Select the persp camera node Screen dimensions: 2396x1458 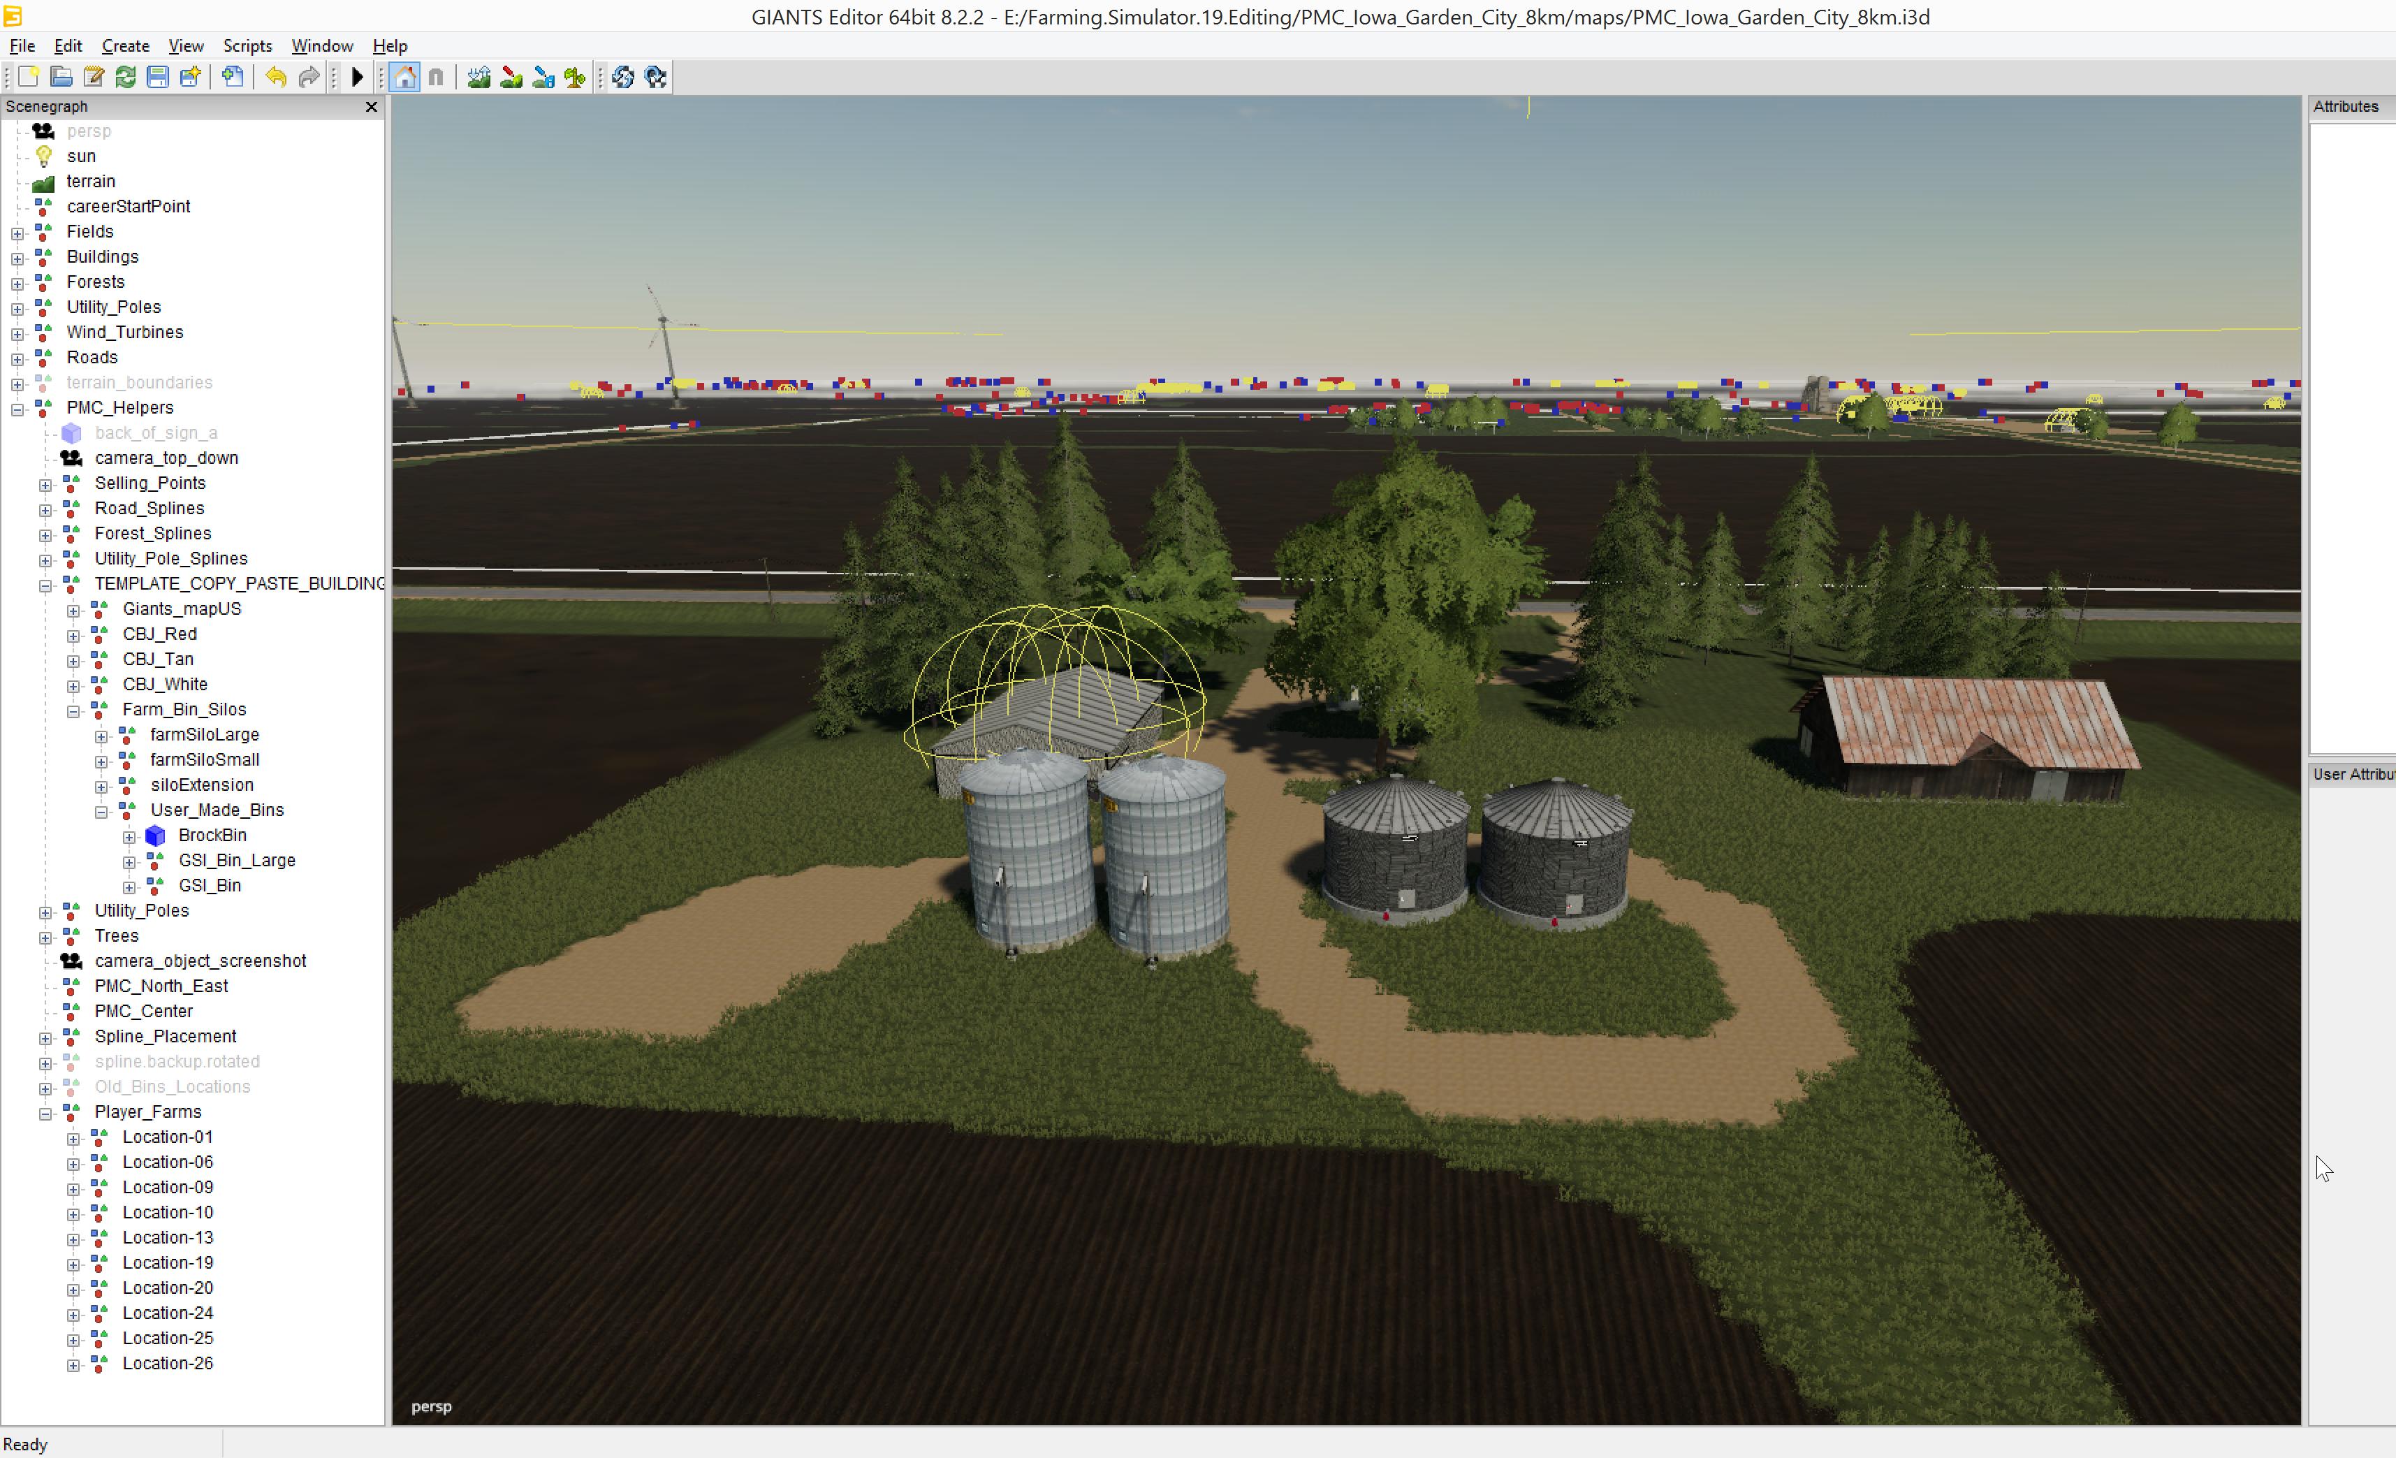[x=89, y=131]
